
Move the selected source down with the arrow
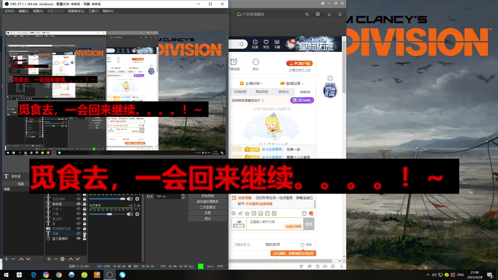(78, 259)
